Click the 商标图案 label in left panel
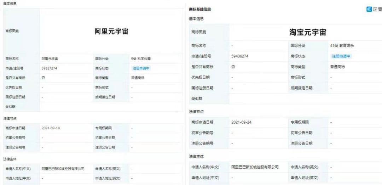The width and height of the screenshot is (382, 185). (12, 31)
